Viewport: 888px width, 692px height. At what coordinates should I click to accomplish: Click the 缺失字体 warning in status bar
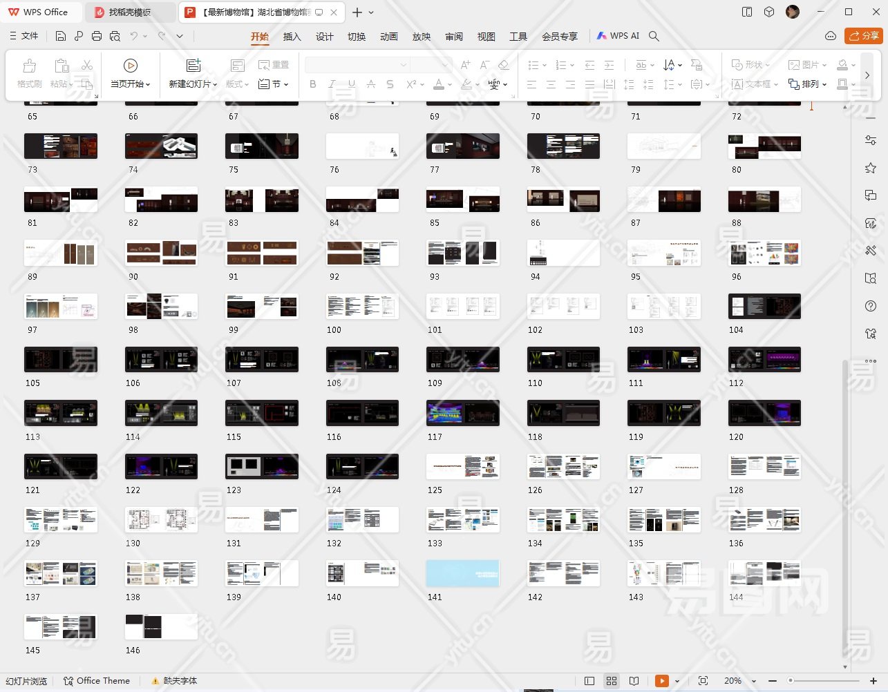coord(175,681)
